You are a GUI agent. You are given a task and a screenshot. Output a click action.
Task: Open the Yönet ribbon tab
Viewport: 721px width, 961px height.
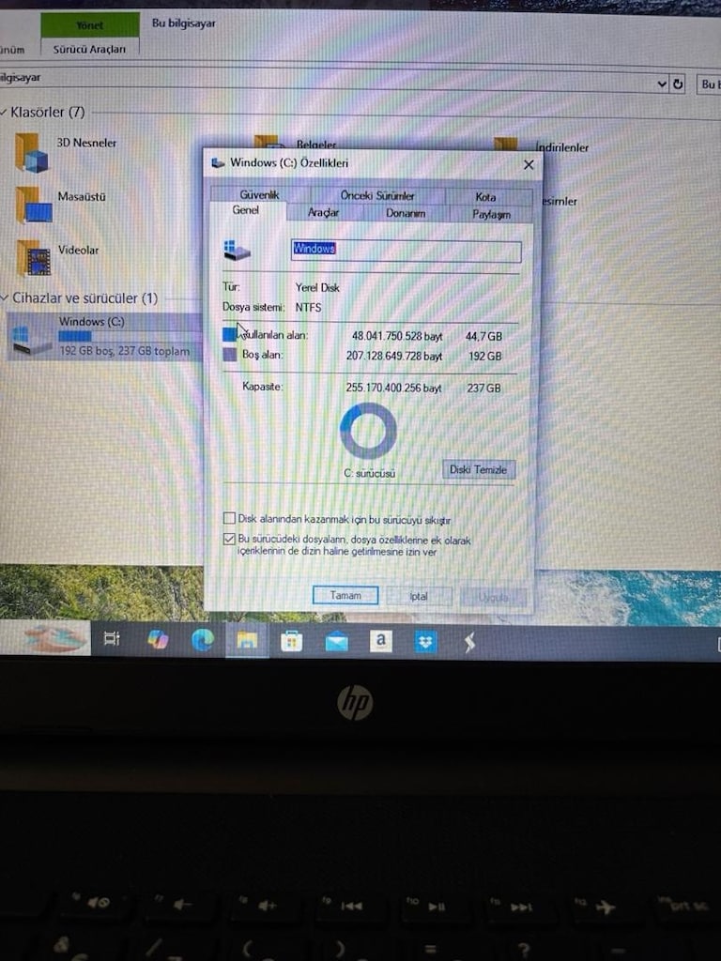click(90, 25)
